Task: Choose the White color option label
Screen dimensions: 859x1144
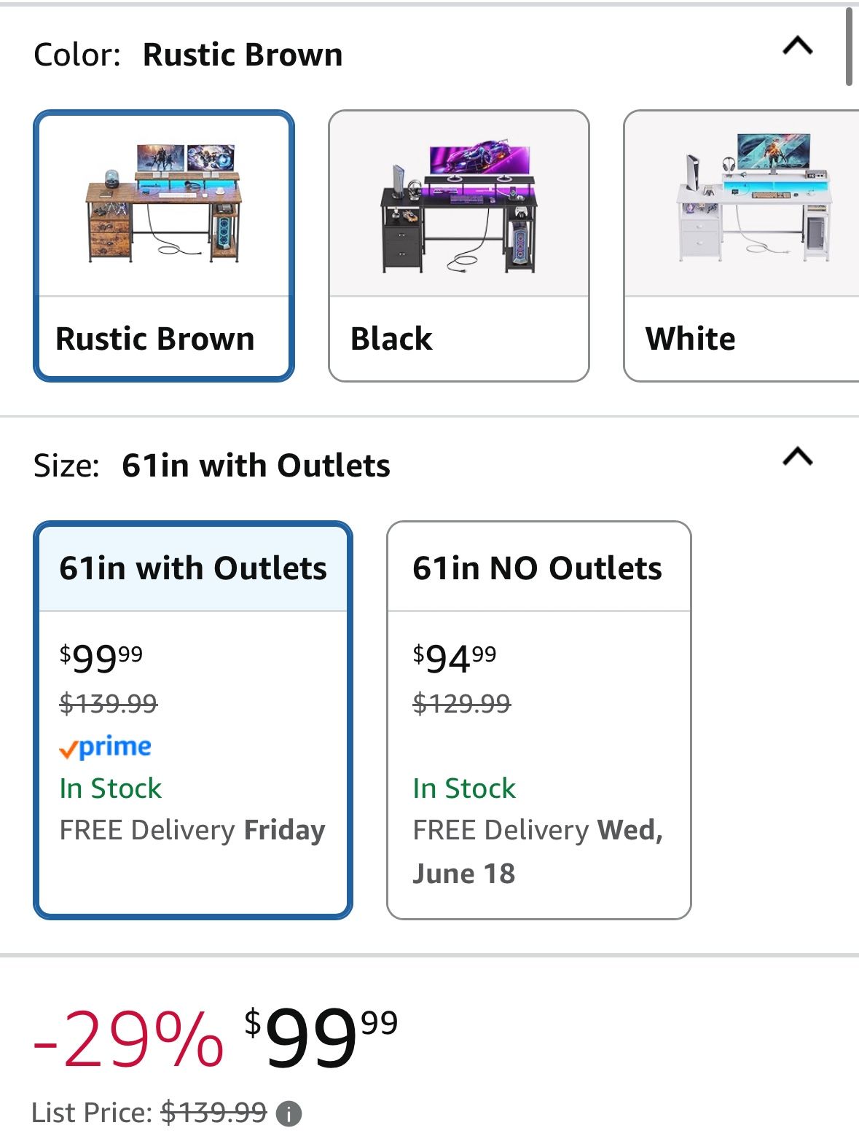Action: tap(690, 339)
